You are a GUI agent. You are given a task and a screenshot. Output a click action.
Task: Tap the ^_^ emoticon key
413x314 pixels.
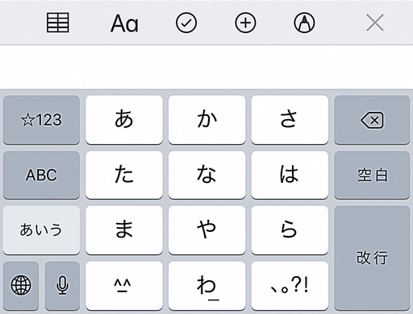point(124,285)
